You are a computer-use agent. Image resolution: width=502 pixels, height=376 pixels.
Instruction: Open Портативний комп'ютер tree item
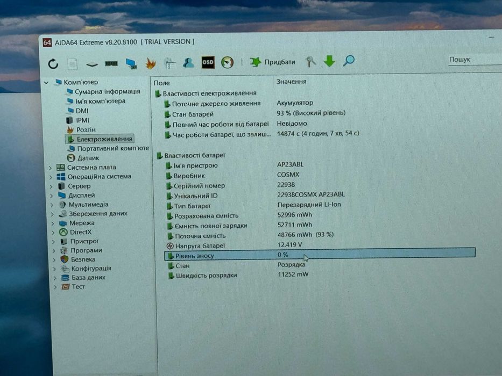click(108, 148)
